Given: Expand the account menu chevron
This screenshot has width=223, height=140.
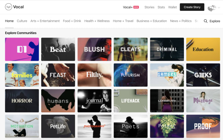Looking at the screenshot, I should pos(219,8).
